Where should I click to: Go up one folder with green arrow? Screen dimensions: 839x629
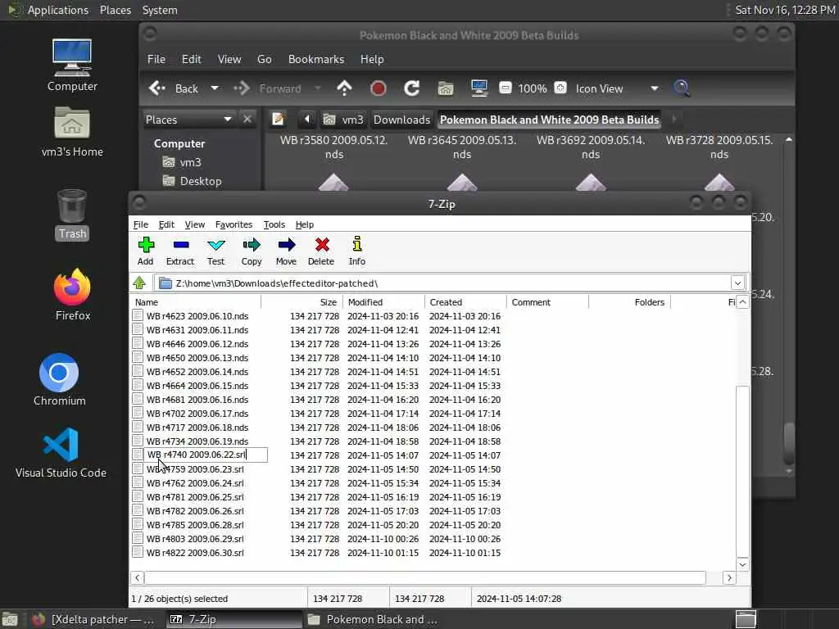click(x=139, y=283)
